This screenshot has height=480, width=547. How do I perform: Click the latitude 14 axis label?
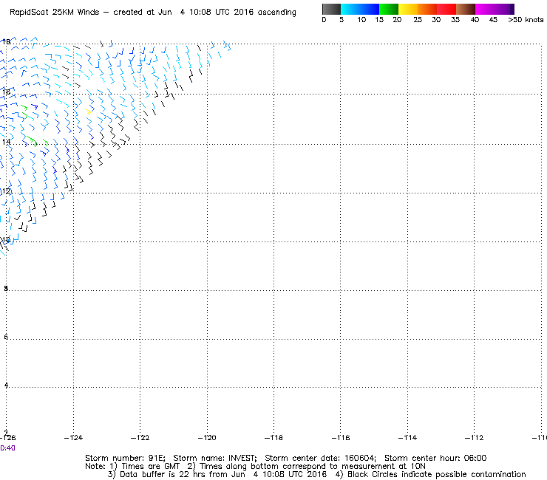[6, 142]
